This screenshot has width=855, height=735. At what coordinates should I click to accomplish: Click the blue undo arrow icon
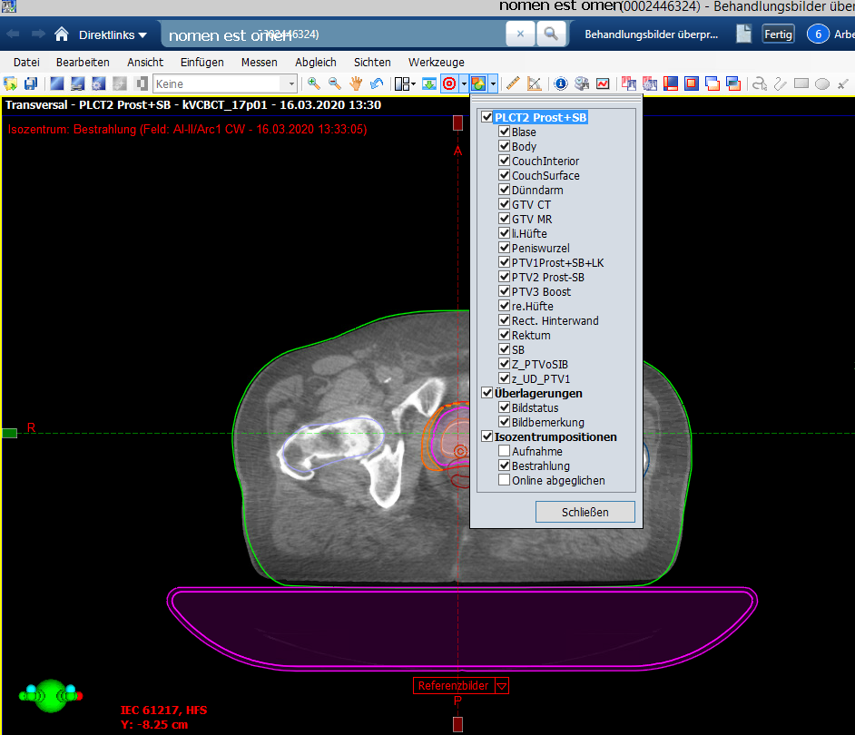pos(377,83)
